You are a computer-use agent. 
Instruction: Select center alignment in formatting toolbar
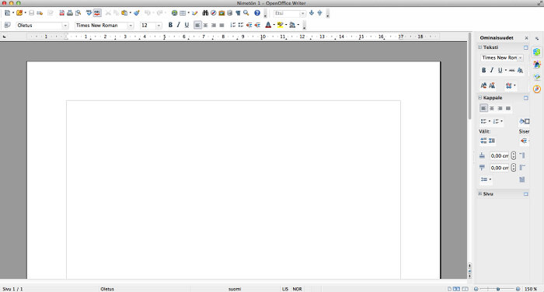205,25
